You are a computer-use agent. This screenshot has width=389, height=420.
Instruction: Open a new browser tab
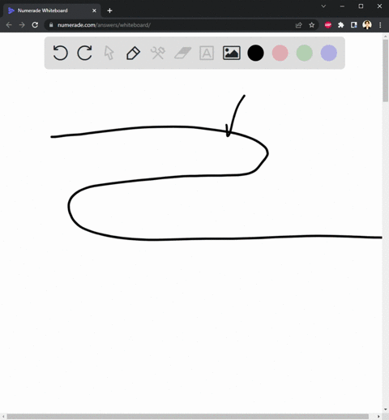click(109, 11)
